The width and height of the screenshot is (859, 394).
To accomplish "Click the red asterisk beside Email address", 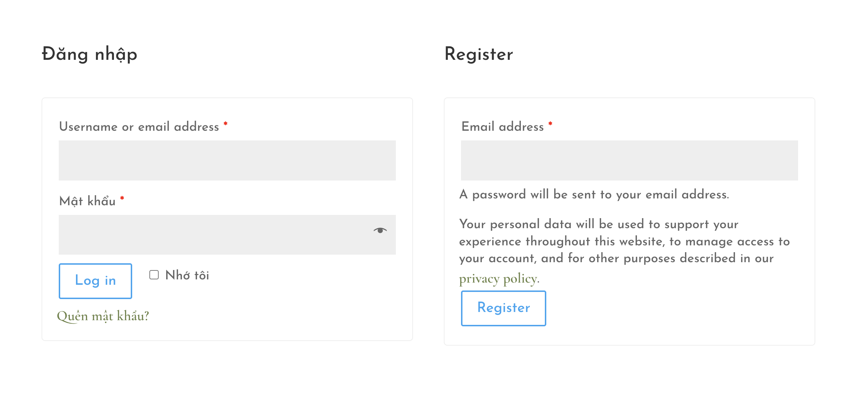I will 550,124.
